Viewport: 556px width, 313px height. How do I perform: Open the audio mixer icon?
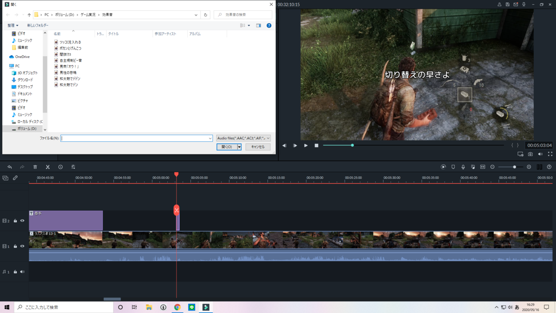coord(473,167)
